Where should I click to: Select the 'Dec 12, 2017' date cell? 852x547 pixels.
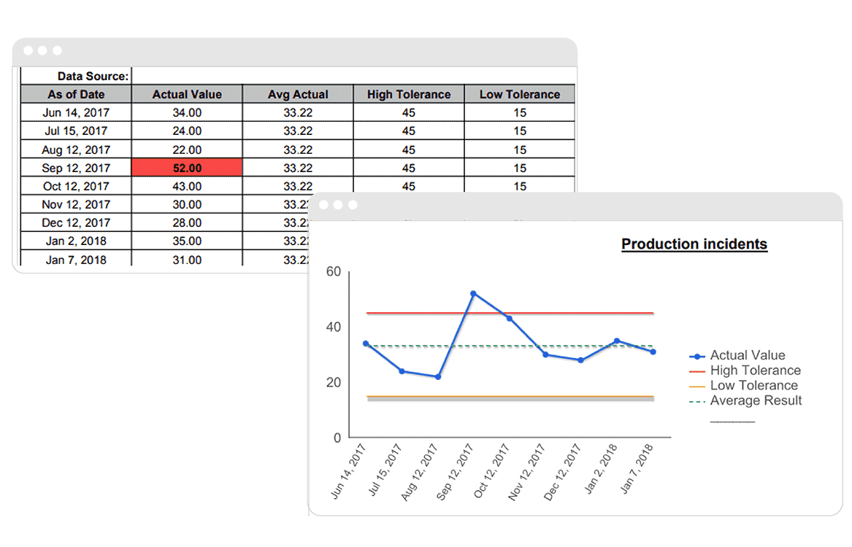tap(76, 222)
